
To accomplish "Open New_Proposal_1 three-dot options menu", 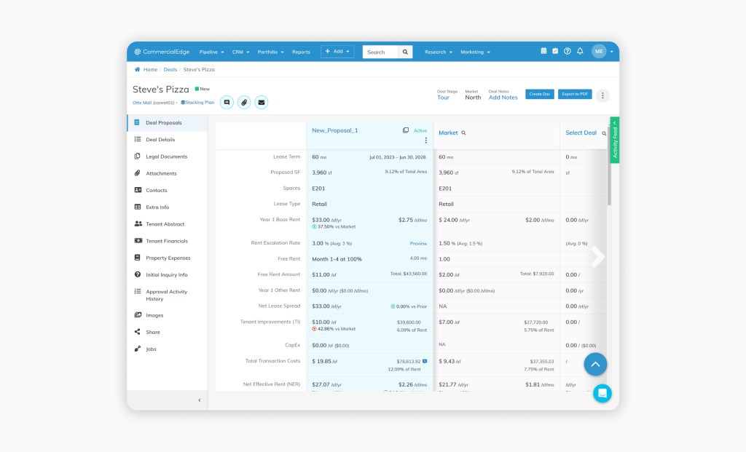I will pos(425,140).
